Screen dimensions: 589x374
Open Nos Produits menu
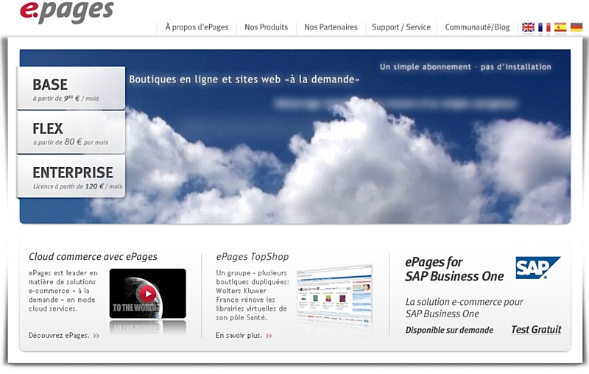[266, 27]
